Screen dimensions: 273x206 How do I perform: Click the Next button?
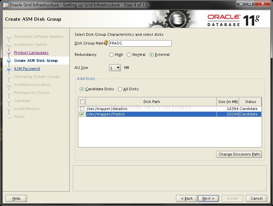(x=208, y=198)
